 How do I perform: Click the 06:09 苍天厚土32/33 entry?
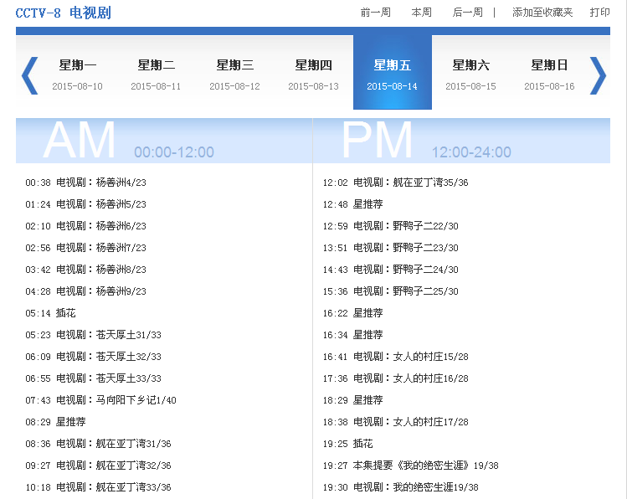point(93,357)
